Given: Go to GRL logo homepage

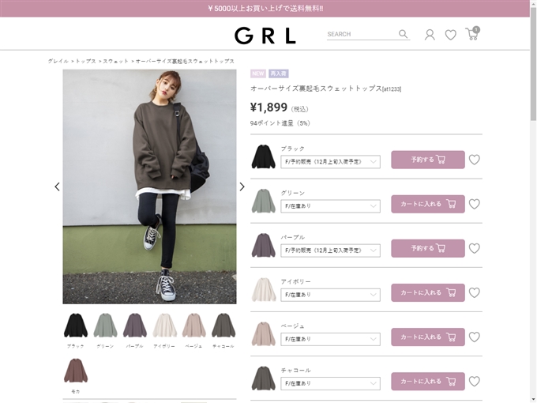Looking at the screenshot, I should pos(265,36).
